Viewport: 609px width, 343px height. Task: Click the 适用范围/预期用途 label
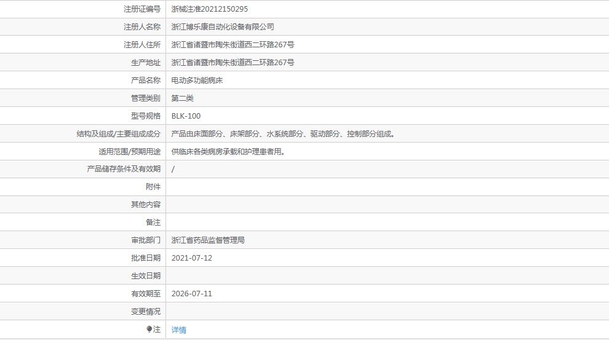point(129,152)
